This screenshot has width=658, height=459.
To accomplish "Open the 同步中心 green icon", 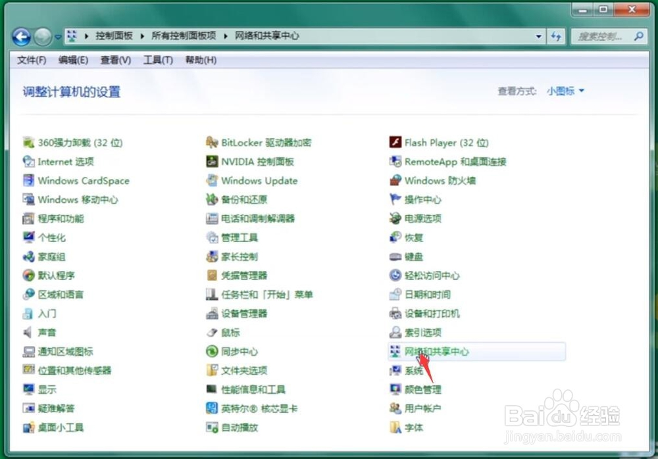I will click(212, 351).
